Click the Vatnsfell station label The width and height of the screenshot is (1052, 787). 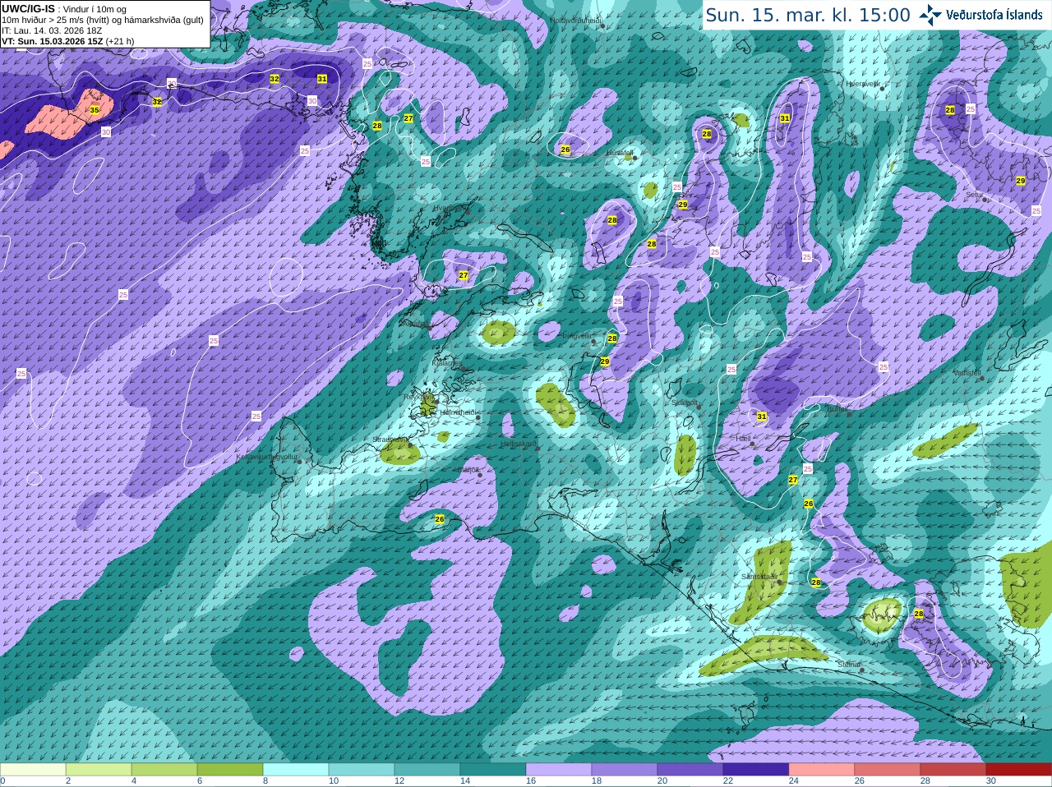[x=967, y=373]
